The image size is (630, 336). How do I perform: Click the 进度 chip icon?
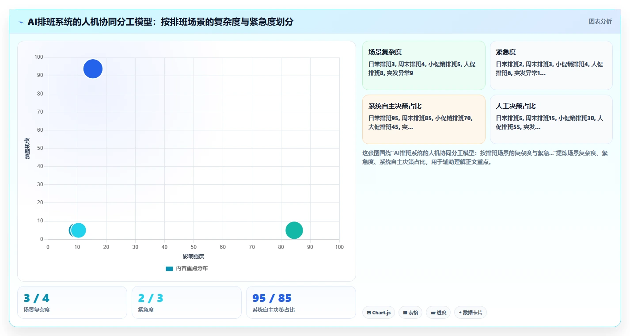(x=433, y=313)
